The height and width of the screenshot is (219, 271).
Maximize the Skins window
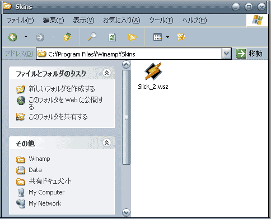pos(249,7)
